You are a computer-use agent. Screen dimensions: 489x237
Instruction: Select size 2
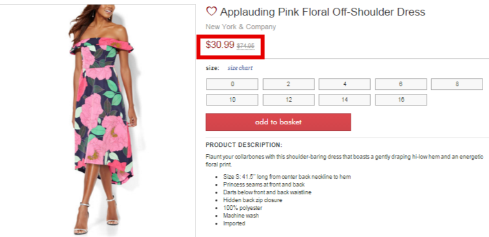tap(288, 84)
